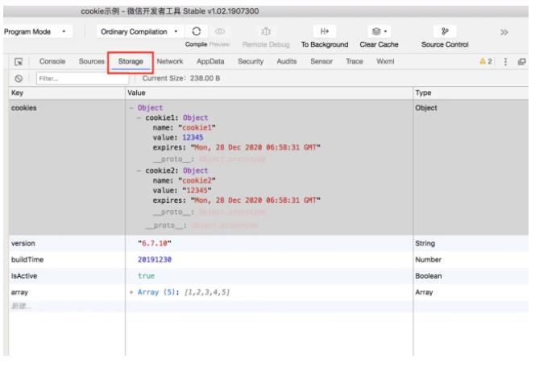
Task: Click the Filter input field
Action: point(82,78)
